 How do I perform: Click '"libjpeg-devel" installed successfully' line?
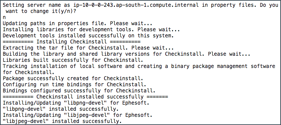tap(62, 121)
